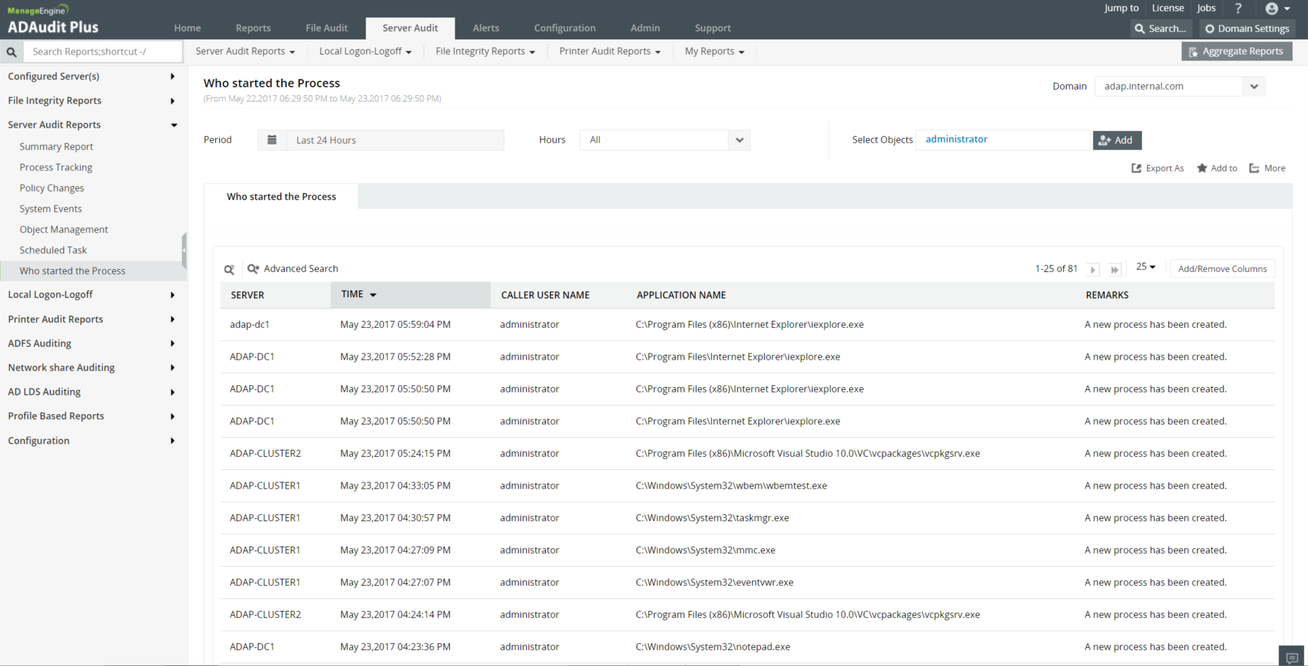
Task: Click the Aggregate Reports button
Action: tap(1236, 52)
